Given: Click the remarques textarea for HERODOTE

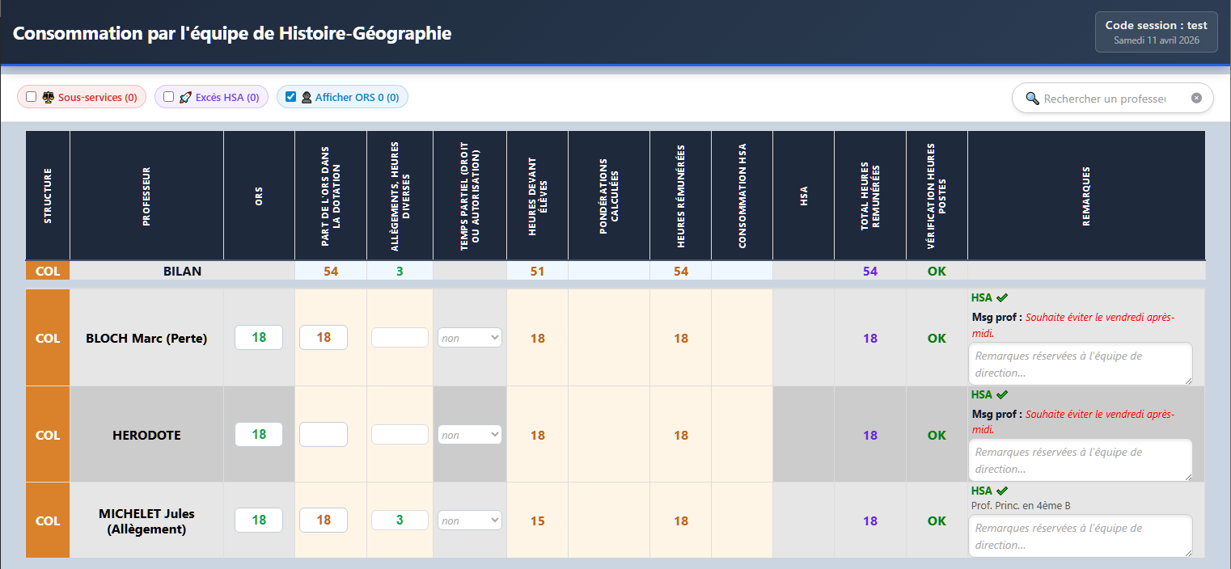Looking at the screenshot, I should click(x=1081, y=461).
